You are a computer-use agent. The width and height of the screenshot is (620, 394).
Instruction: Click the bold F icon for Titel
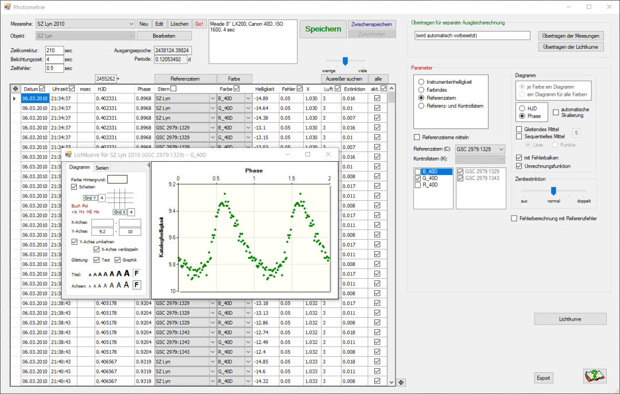(137, 274)
